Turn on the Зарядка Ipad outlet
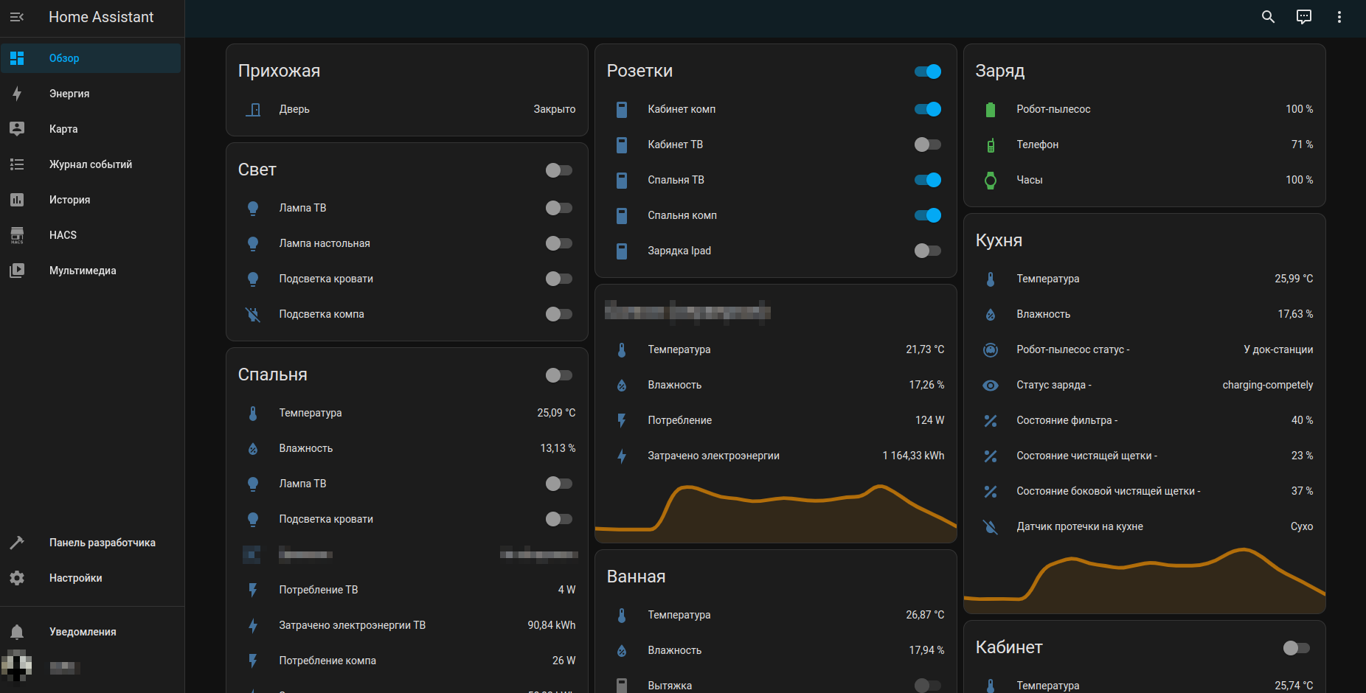Viewport: 1366px width, 693px height. pos(928,251)
